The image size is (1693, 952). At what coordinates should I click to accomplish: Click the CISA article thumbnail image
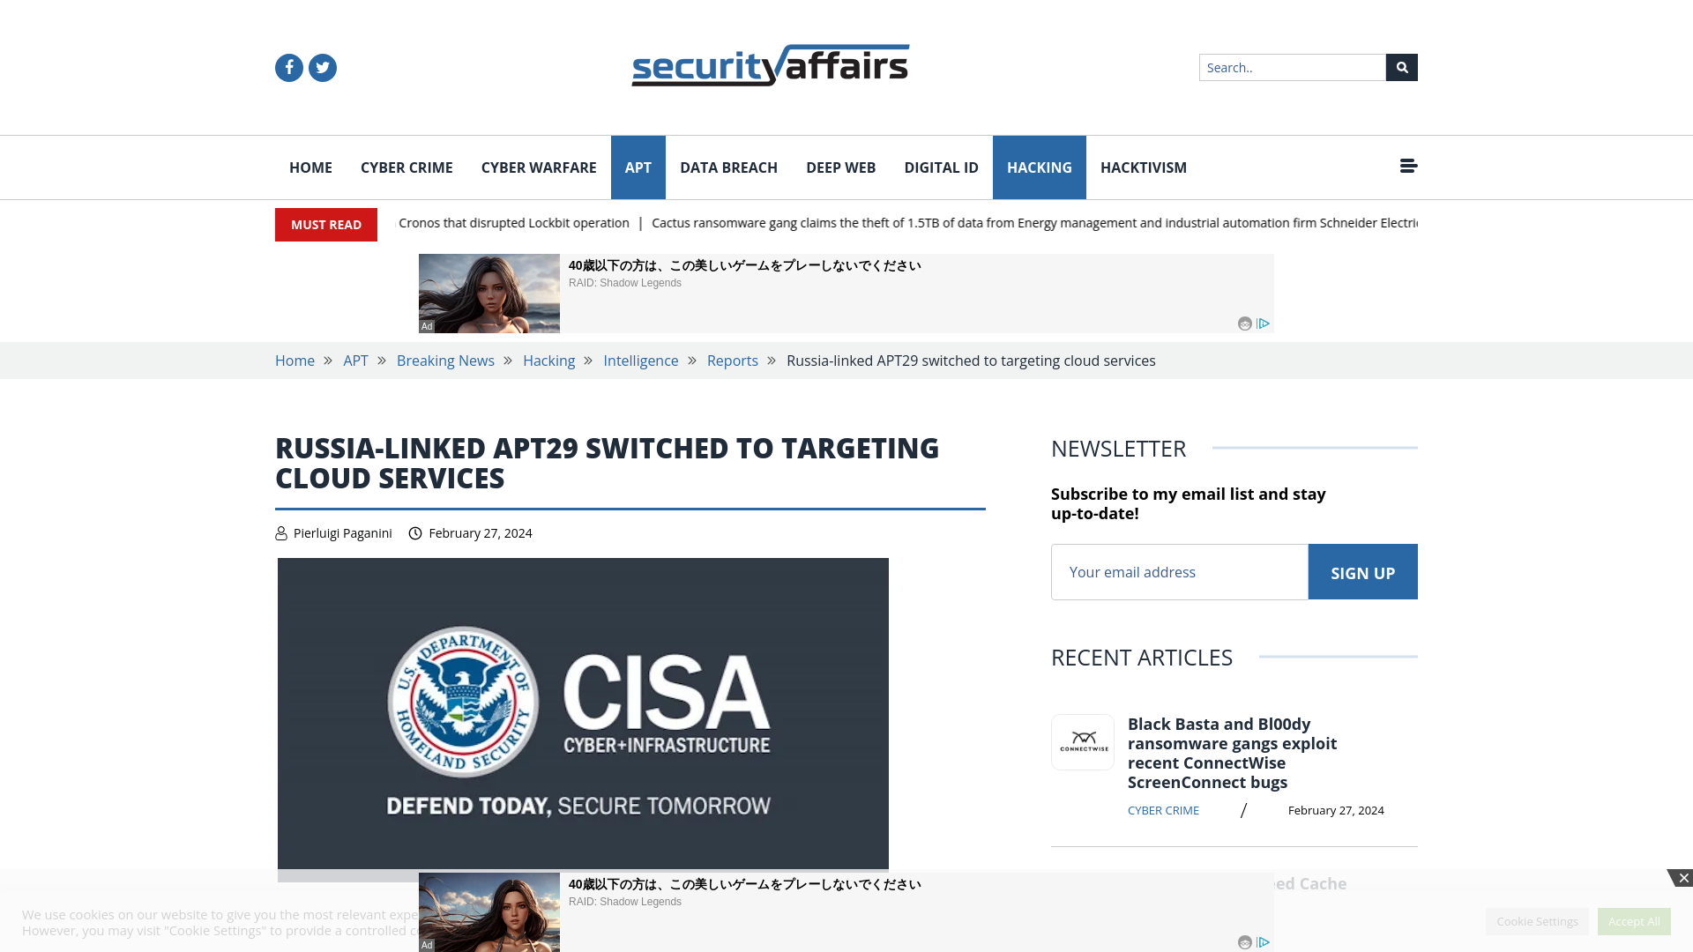[584, 714]
